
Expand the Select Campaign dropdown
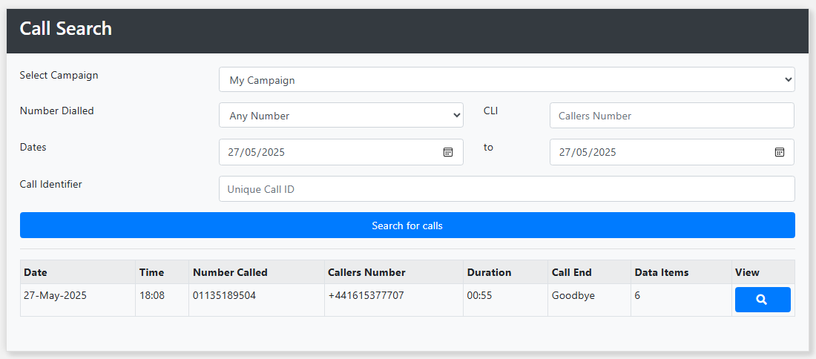507,79
